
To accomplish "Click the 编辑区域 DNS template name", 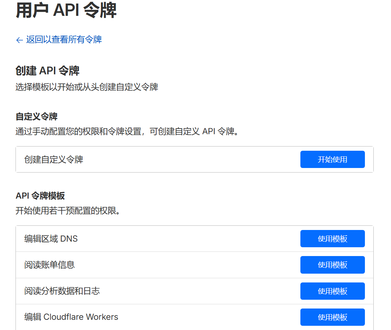I will [x=51, y=239].
